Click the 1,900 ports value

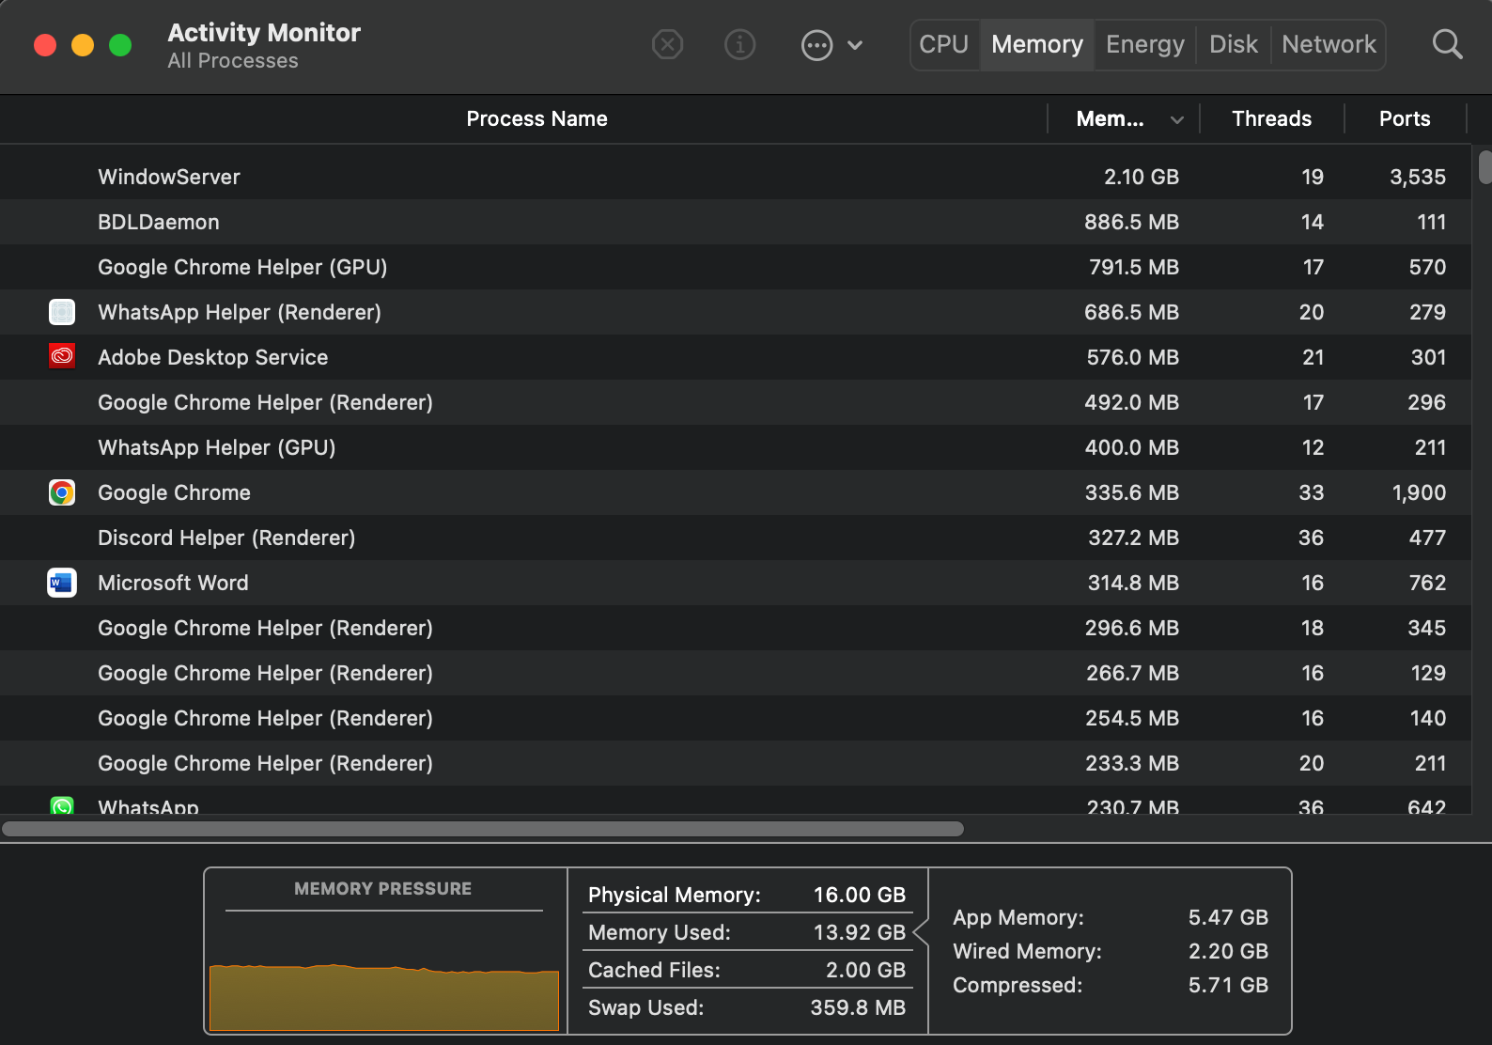pos(1419,492)
